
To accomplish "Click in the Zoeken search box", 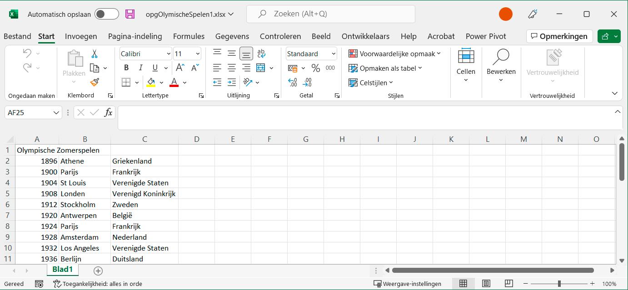I will pos(331,14).
